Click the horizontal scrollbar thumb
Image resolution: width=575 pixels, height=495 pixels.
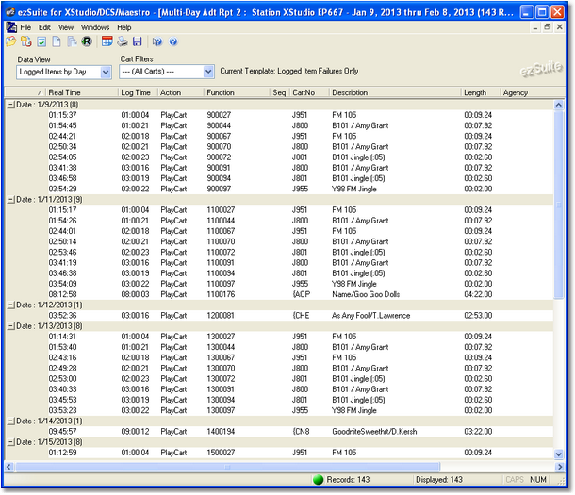pos(227,467)
